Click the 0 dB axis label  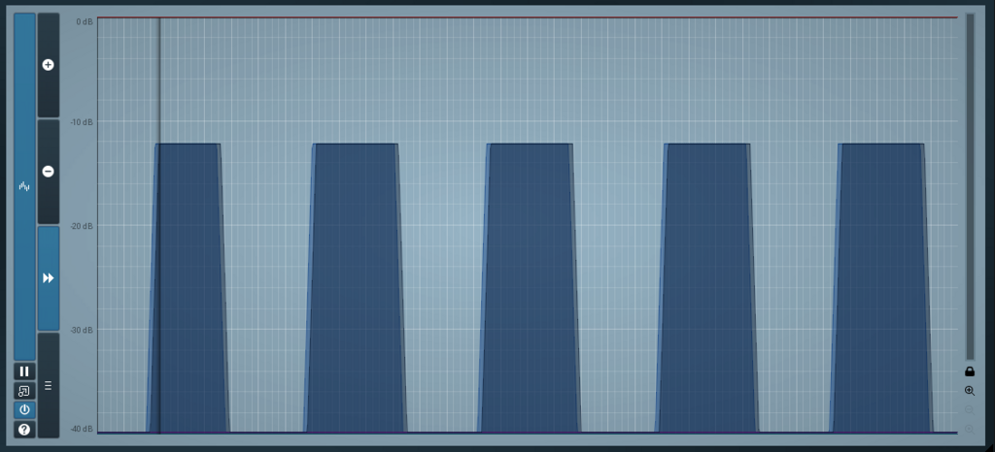[85, 21]
